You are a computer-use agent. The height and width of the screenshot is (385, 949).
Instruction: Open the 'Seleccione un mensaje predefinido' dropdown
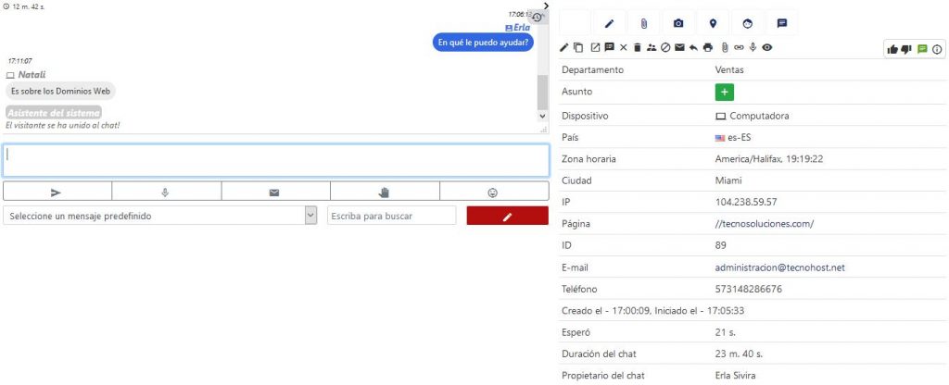pos(161,216)
